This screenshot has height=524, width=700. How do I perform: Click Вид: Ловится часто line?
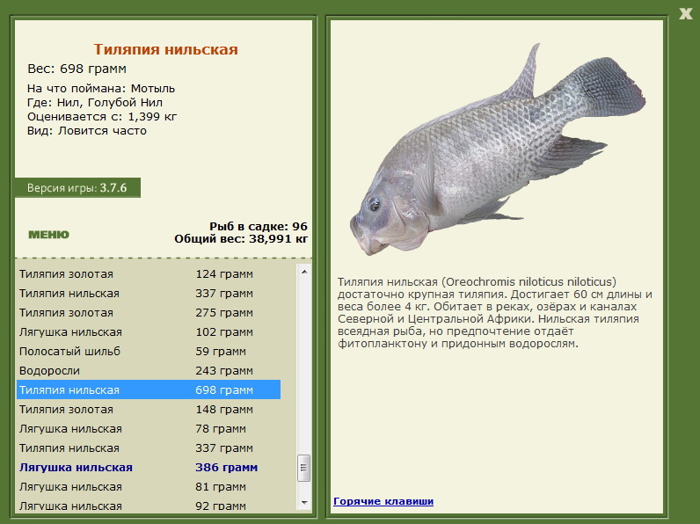(x=86, y=131)
